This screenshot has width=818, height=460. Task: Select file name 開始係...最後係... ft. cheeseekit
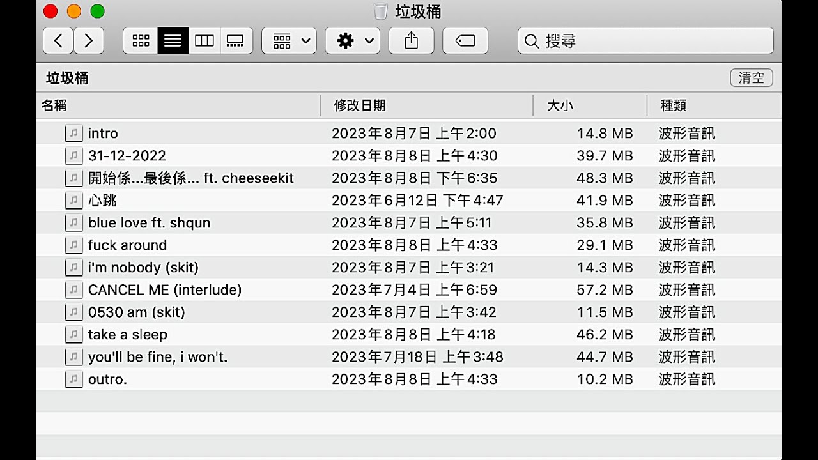191,178
